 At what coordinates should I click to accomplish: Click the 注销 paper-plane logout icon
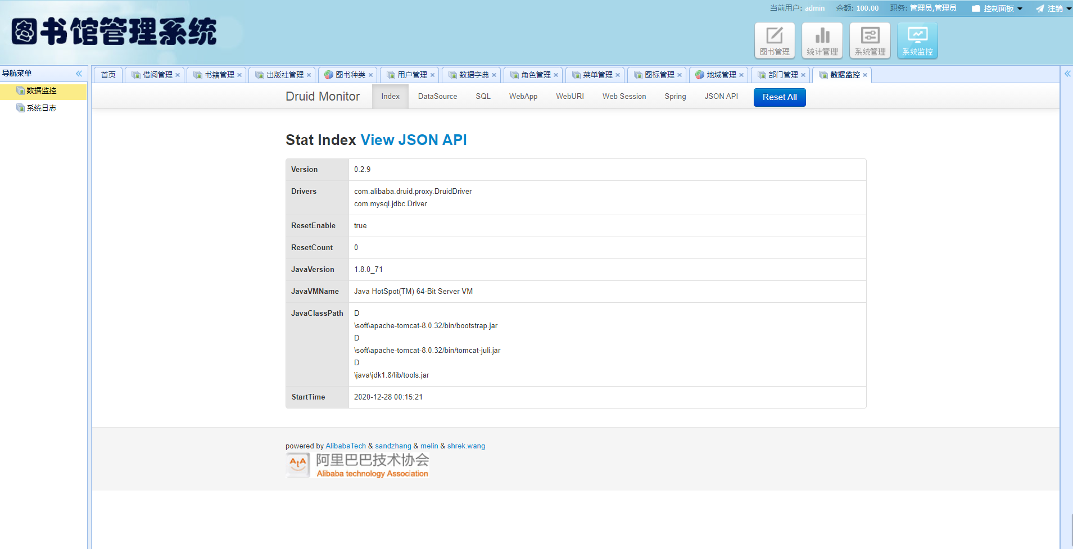1041,8
